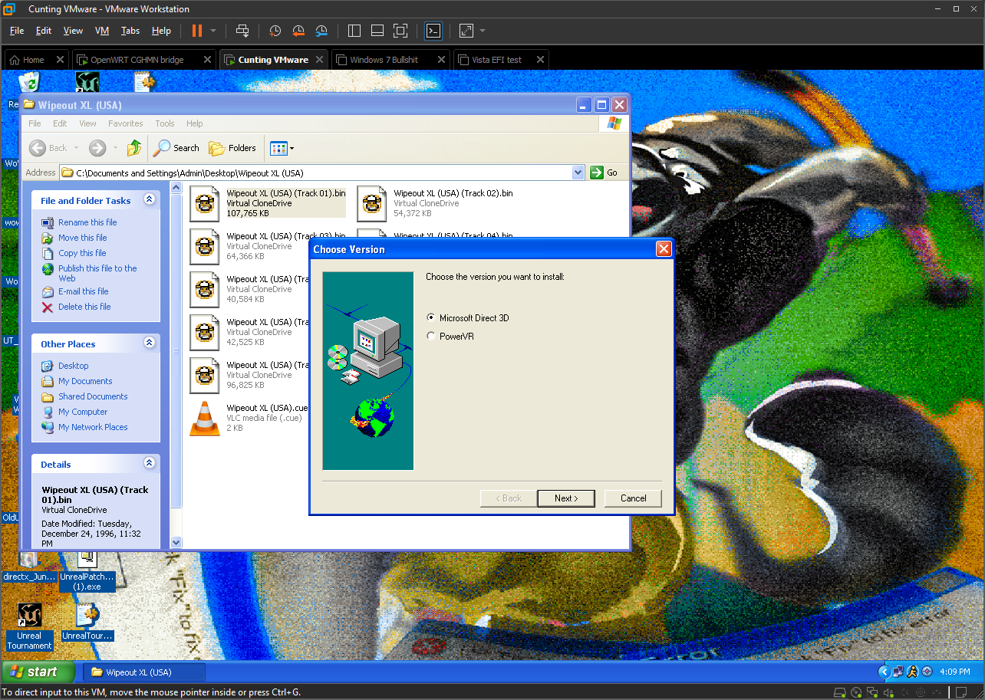
Task: Cancel the Choose Version dialog
Action: coord(633,498)
